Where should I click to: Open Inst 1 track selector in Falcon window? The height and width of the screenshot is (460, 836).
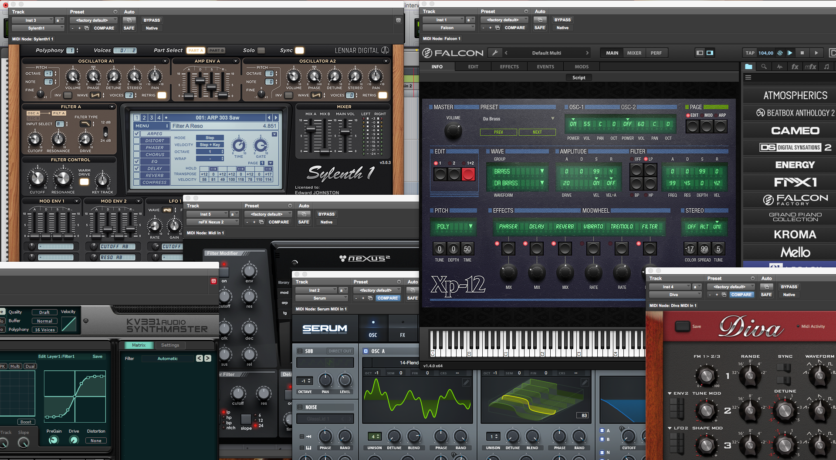(x=443, y=20)
